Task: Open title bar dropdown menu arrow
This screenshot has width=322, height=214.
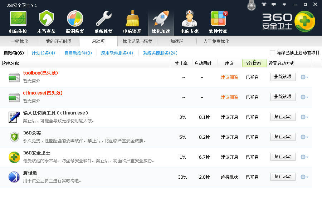Action: tap(284, 5)
